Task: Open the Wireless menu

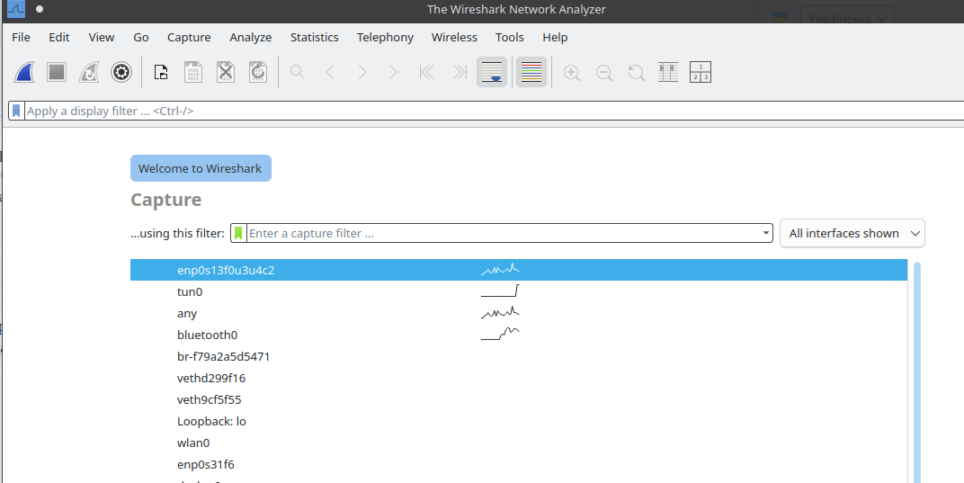Action: [454, 38]
